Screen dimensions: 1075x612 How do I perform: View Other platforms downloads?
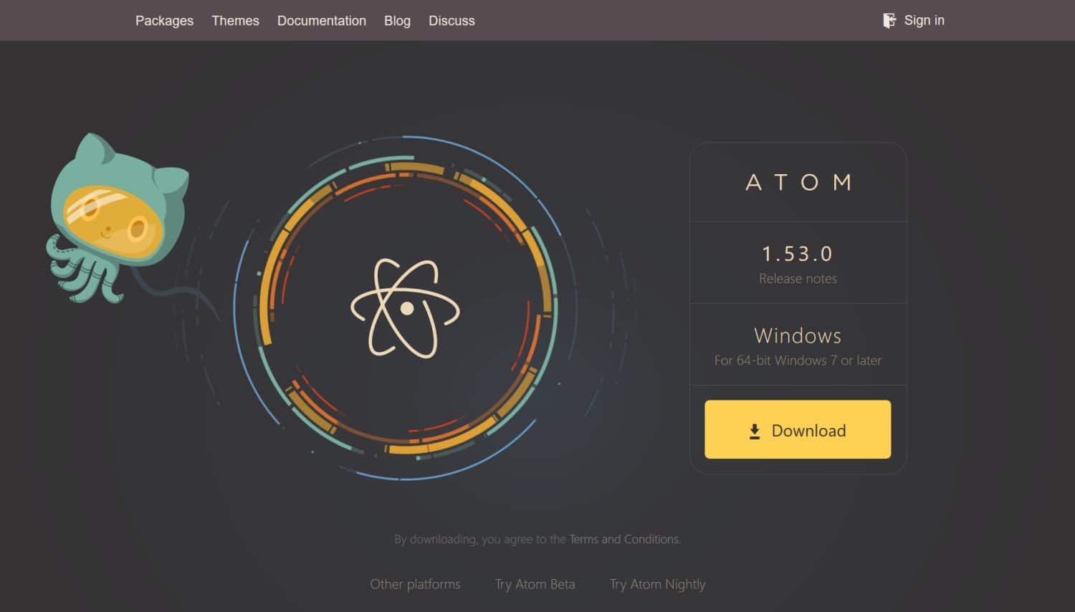coord(415,584)
